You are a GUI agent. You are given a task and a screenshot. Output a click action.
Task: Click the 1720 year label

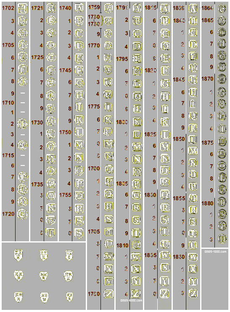[x=8, y=214]
